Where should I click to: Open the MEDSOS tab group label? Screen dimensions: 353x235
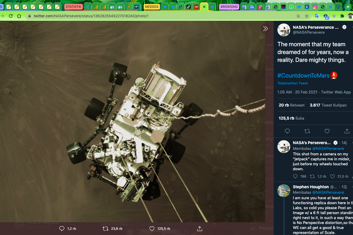[152, 7]
